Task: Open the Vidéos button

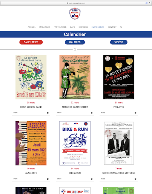Action: click(x=119, y=42)
